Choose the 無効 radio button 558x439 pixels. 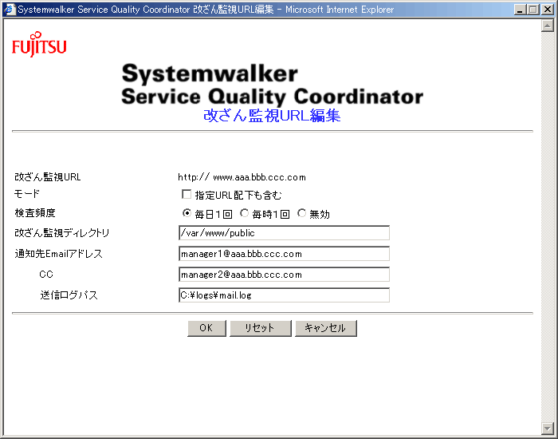[x=301, y=214]
